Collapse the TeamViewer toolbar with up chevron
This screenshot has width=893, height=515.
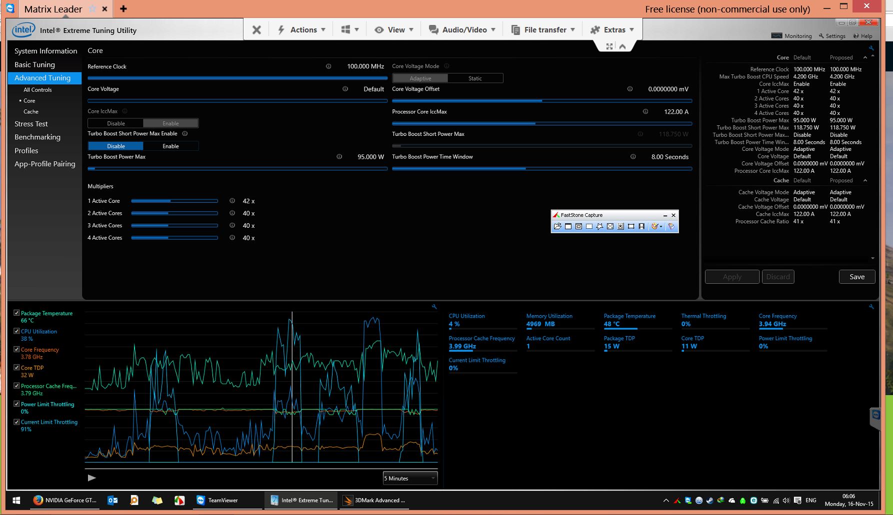[x=622, y=46]
